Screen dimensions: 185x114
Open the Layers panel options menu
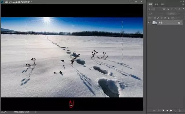coord(183,4)
